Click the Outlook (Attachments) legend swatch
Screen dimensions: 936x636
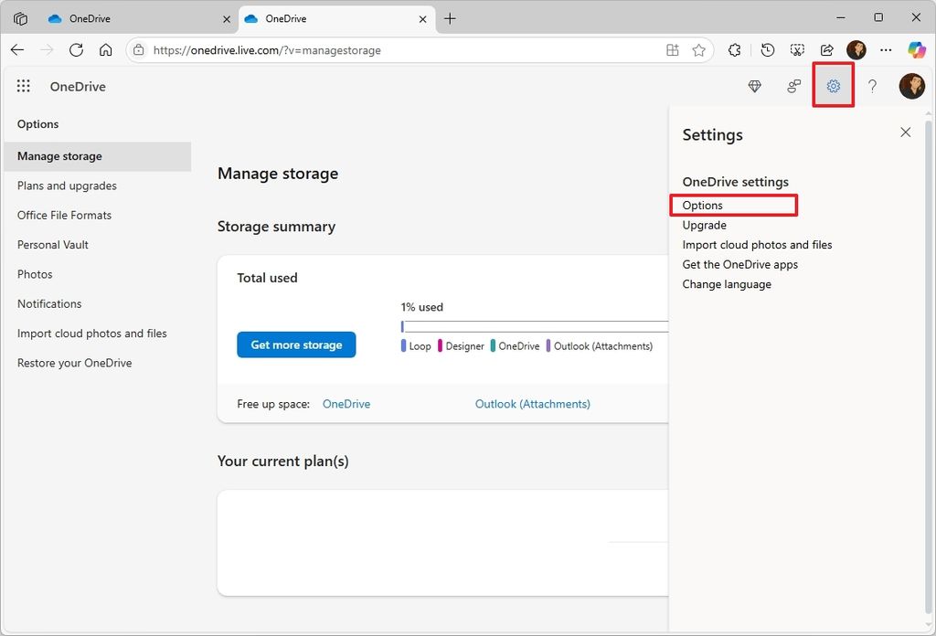(x=548, y=345)
